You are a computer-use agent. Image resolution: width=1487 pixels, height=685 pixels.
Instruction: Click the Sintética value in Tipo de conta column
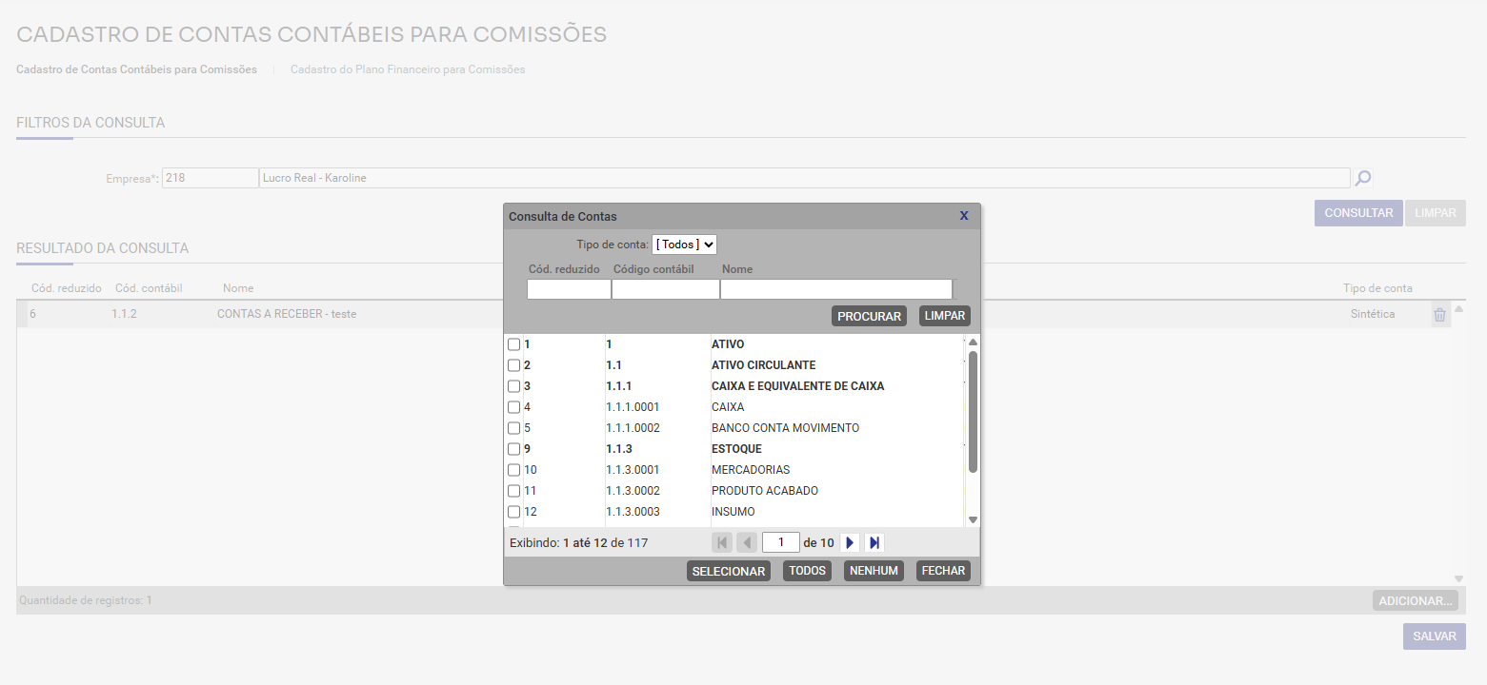point(1373,314)
